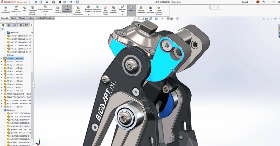The image size is (280, 146).
Task: Open Reference Geometry tool
Action: (97, 9)
